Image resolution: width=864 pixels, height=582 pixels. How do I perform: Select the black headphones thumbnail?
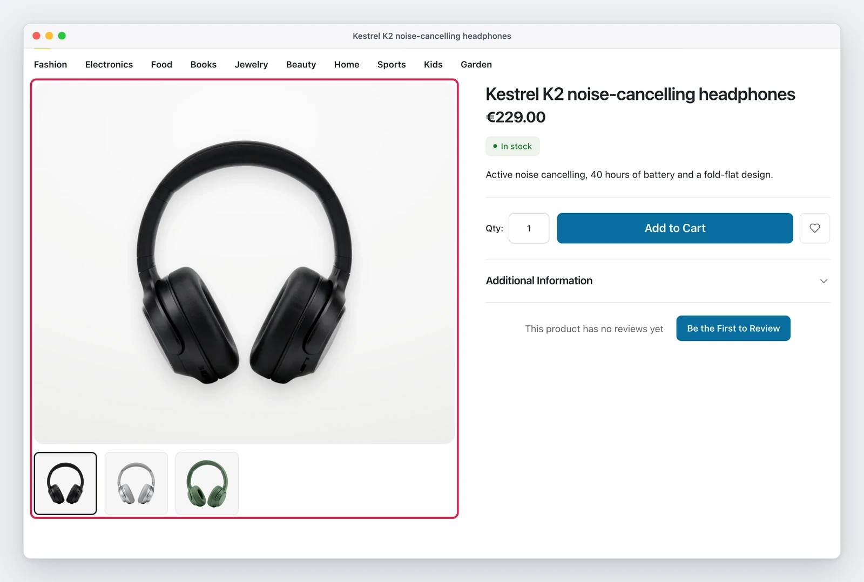[65, 483]
